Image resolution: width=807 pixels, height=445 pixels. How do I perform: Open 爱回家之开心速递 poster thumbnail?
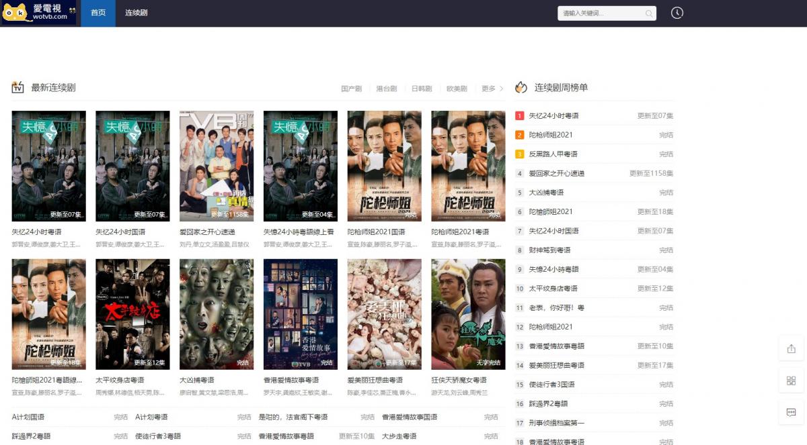(x=217, y=166)
